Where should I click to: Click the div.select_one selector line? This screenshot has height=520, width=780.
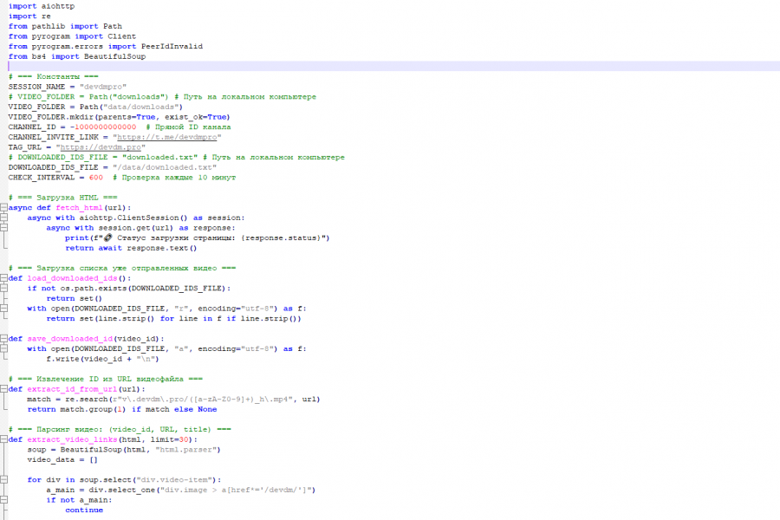pyautogui.click(x=180, y=490)
